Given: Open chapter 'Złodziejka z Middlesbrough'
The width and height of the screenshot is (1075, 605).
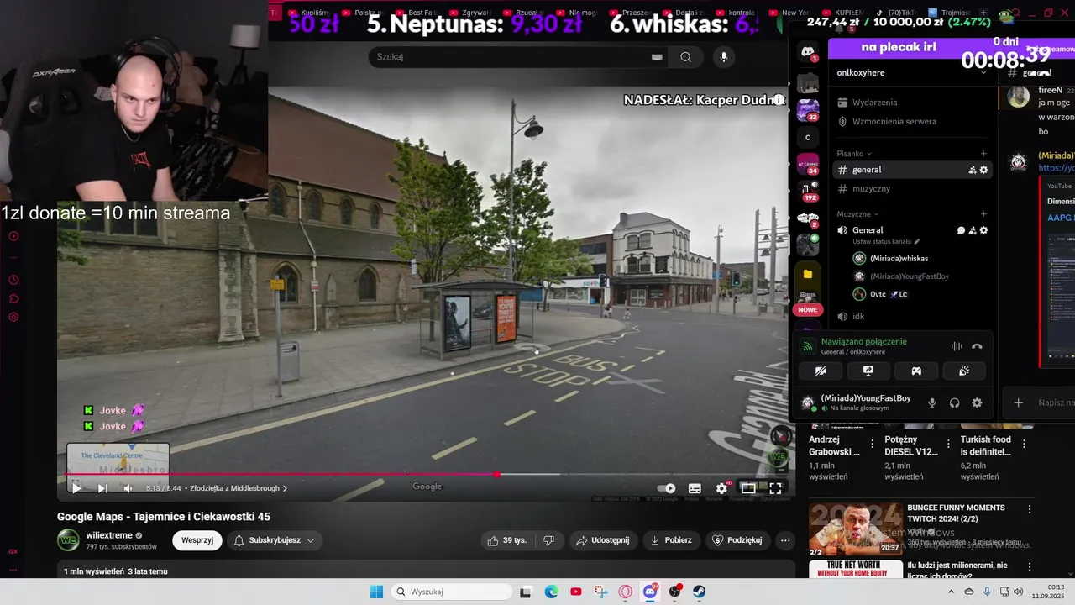Looking at the screenshot, I should (239, 488).
